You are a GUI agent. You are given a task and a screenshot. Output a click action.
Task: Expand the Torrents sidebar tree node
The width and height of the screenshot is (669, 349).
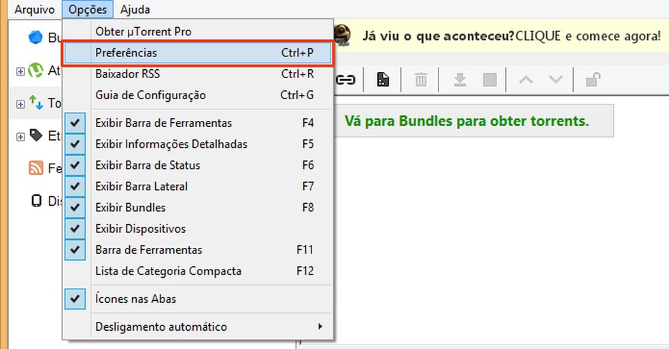pyautogui.click(x=20, y=104)
